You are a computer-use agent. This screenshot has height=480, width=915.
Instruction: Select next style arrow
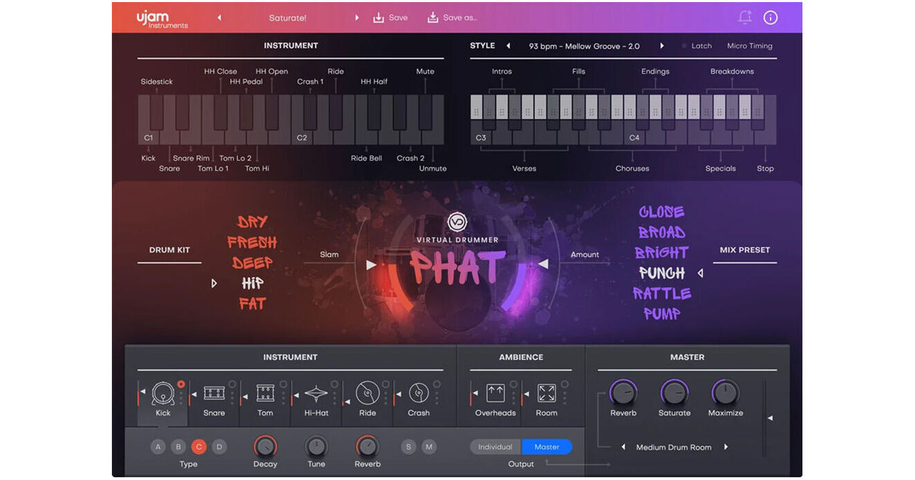click(662, 46)
